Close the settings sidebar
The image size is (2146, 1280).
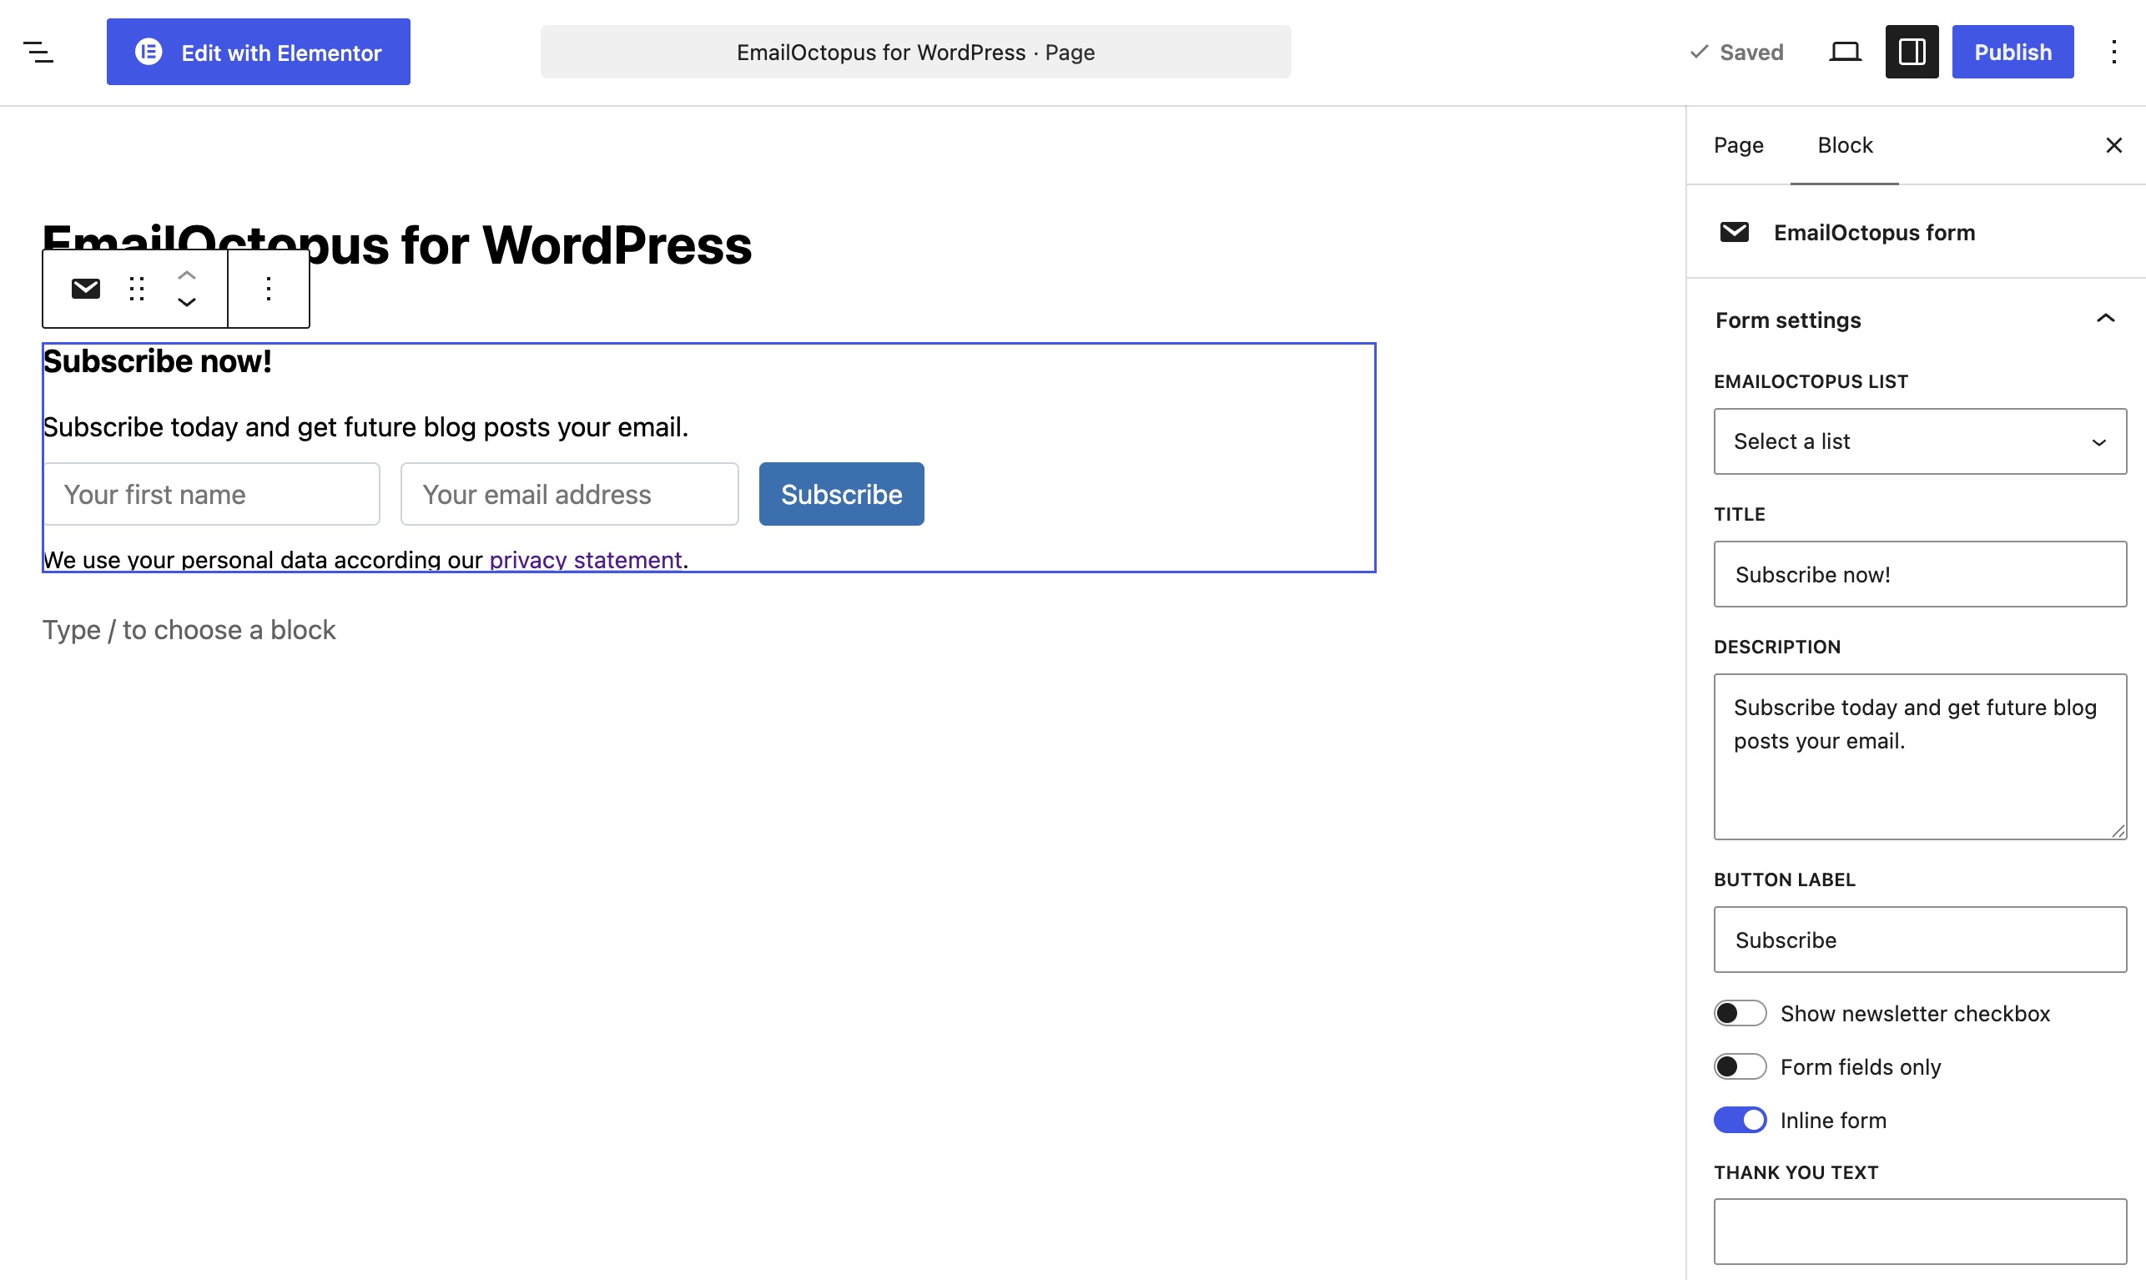(2113, 145)
